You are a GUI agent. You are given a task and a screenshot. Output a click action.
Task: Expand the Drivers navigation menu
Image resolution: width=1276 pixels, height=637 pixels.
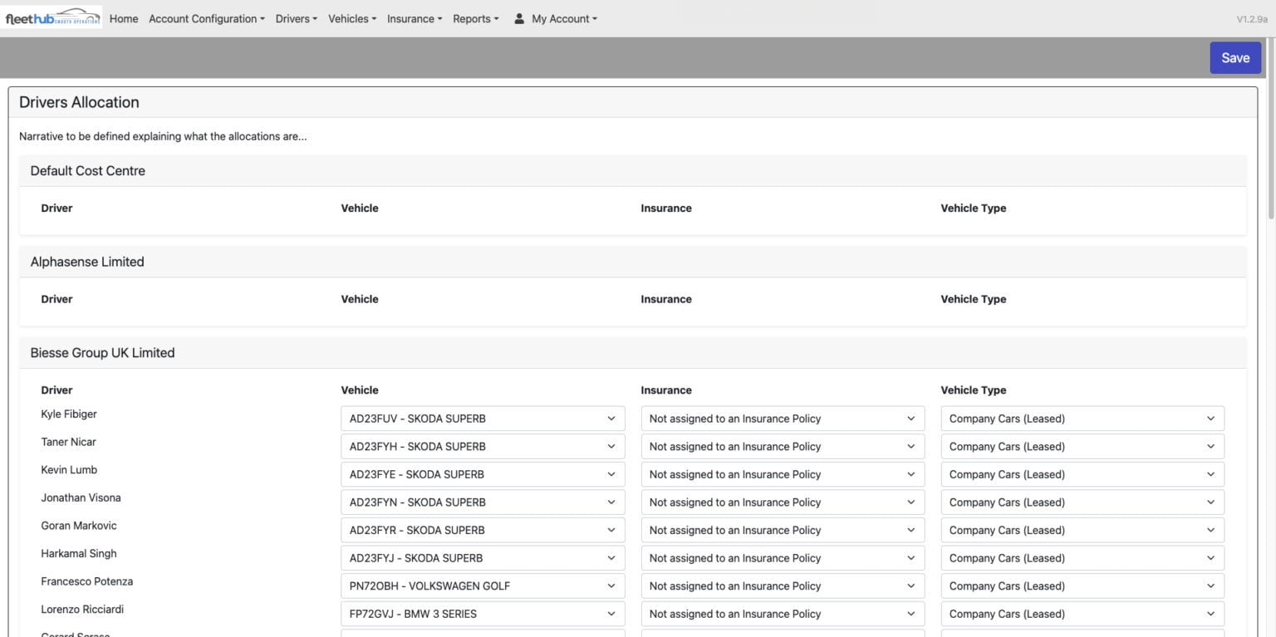pyautogui.click(x=296, y=18)
